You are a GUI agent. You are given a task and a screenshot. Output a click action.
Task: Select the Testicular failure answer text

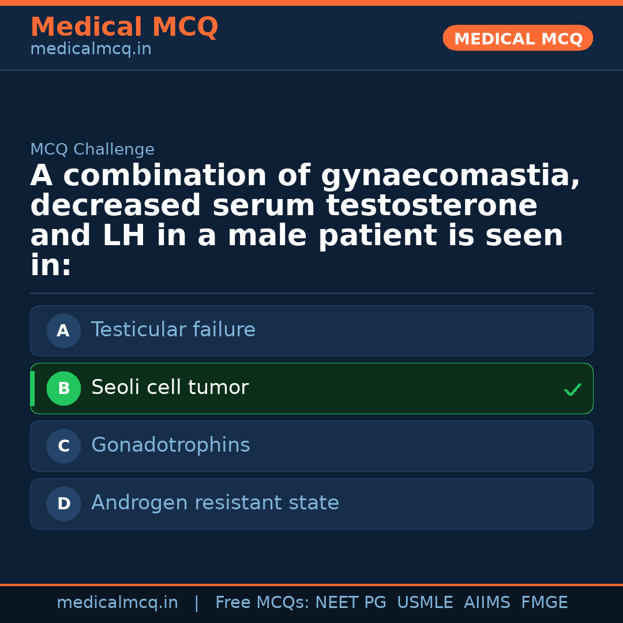[x=173, y=330]
